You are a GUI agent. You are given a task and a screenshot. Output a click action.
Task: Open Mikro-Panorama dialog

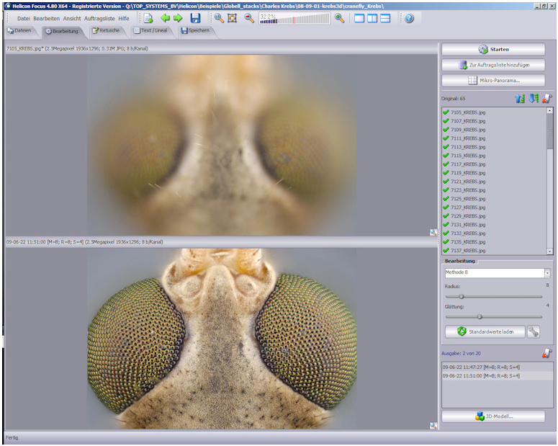493,81
